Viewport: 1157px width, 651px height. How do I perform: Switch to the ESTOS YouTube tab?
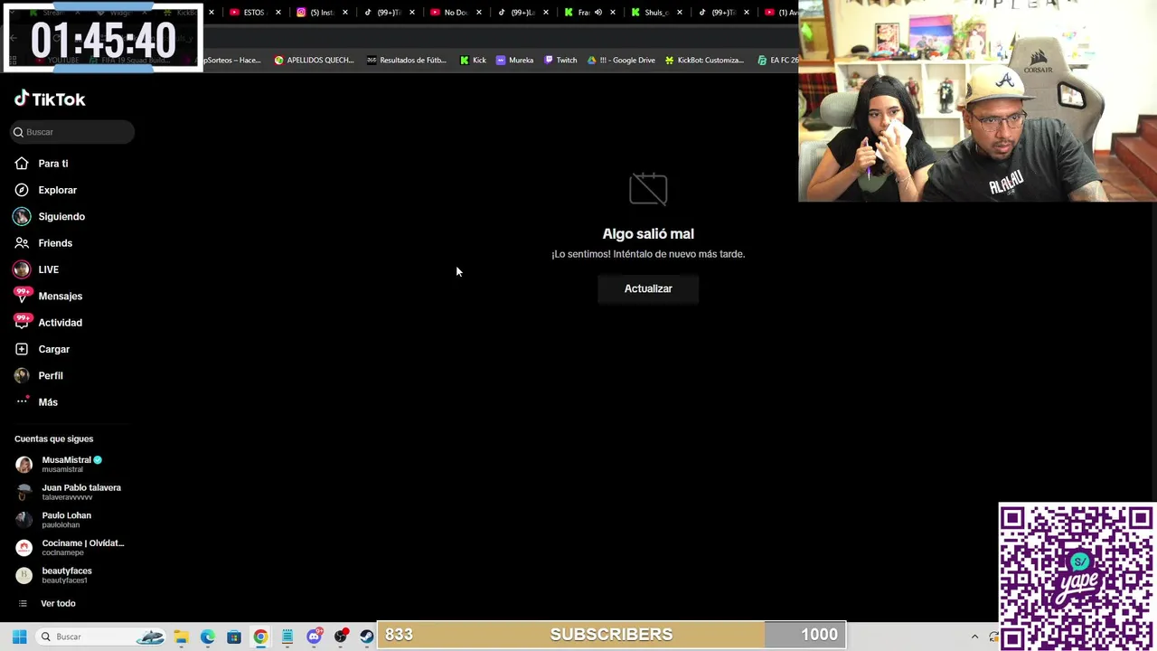point(253,13)
